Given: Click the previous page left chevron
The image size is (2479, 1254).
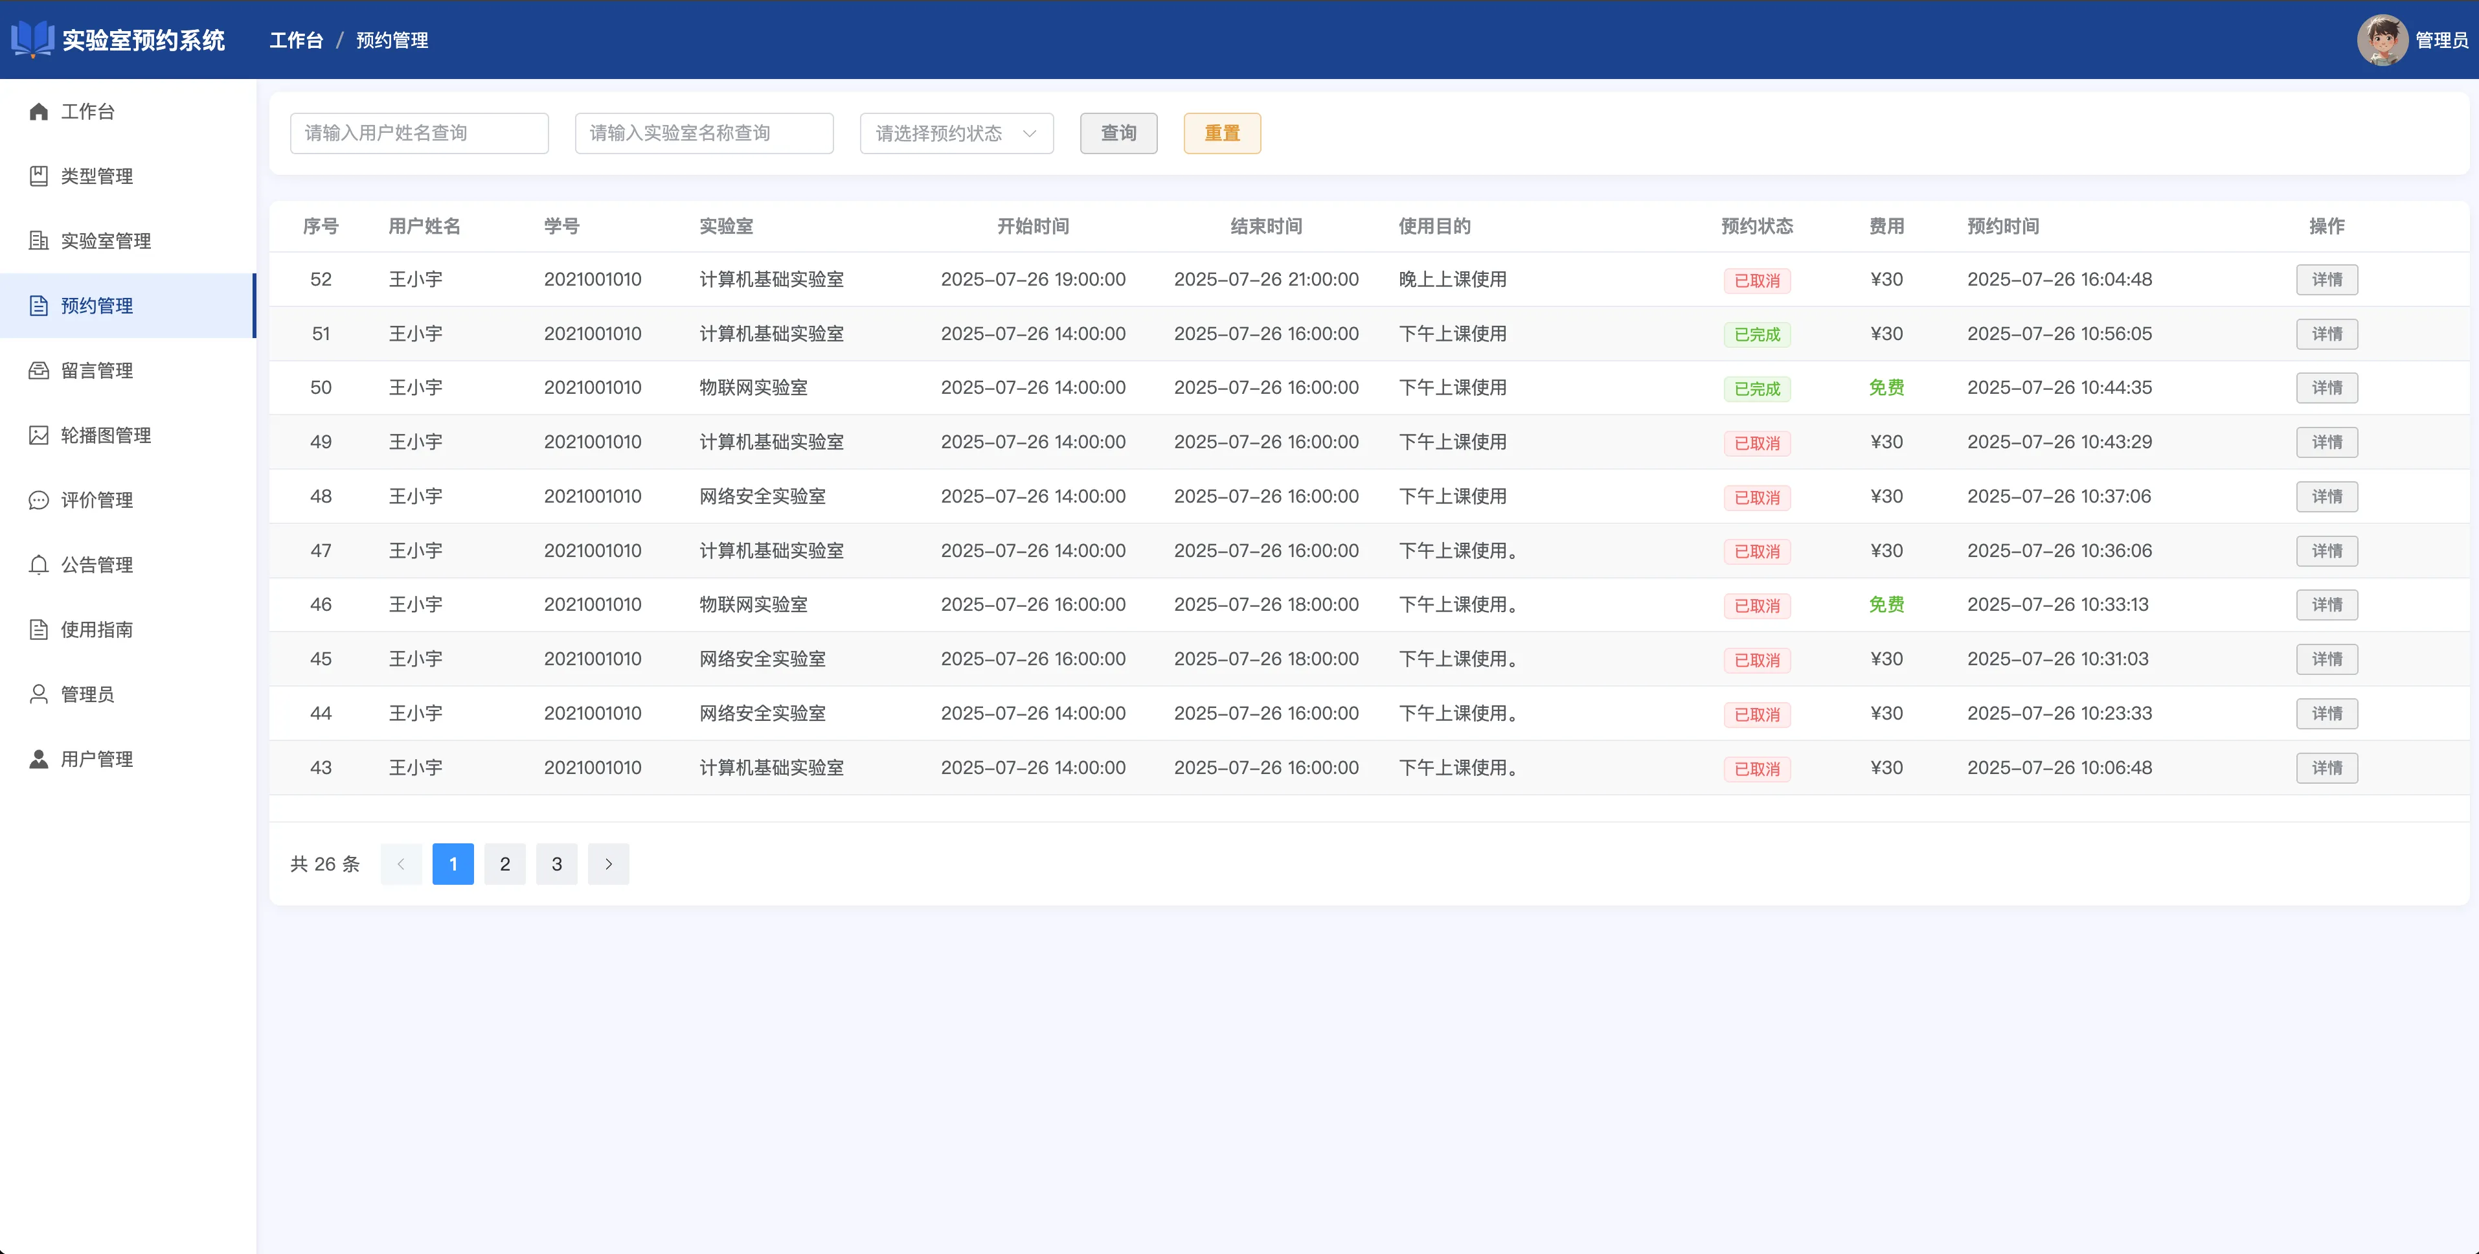Looking at the screenshot, I should pyautogui.click(x=402, y=864).
